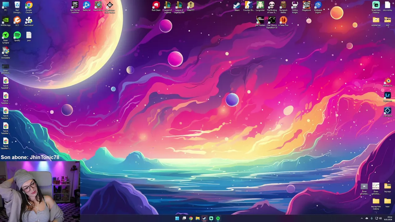Launch the CHITUBOX shortcut

point(388,112)
